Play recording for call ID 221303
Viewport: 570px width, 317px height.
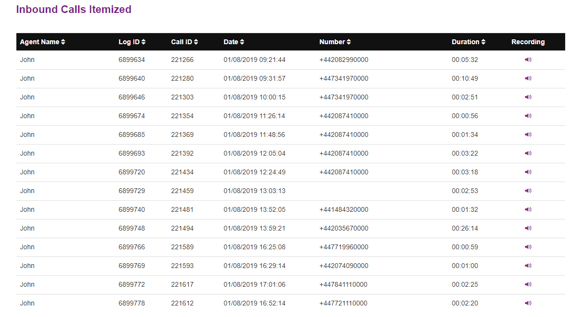click(x=528, y=97)
